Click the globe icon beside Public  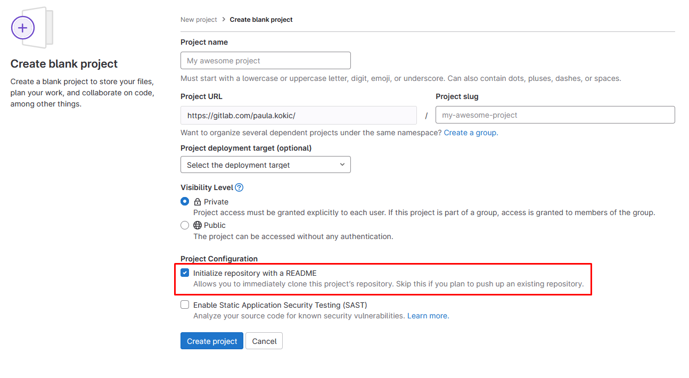[198, 225]
